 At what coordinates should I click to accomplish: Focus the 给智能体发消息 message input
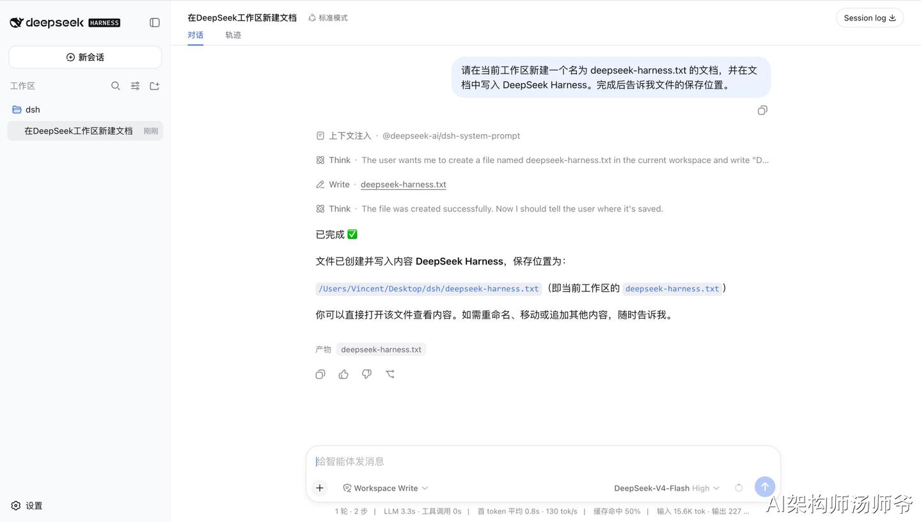click(543, 461)
